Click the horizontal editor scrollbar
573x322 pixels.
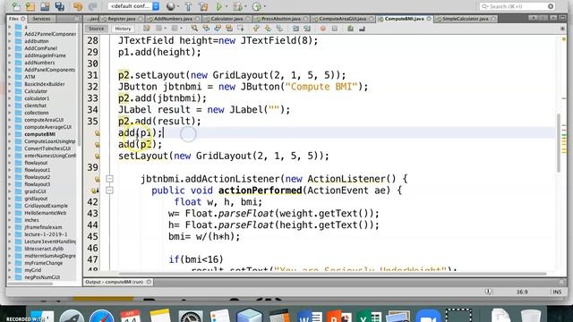(332, 274)
